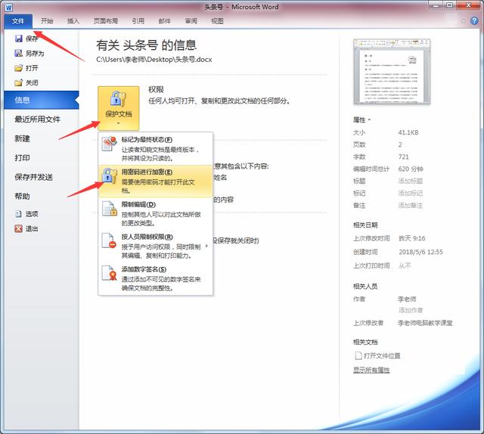Click the size value 41.1KB
The image size is (484, 434).
click(x=408, y=132)
